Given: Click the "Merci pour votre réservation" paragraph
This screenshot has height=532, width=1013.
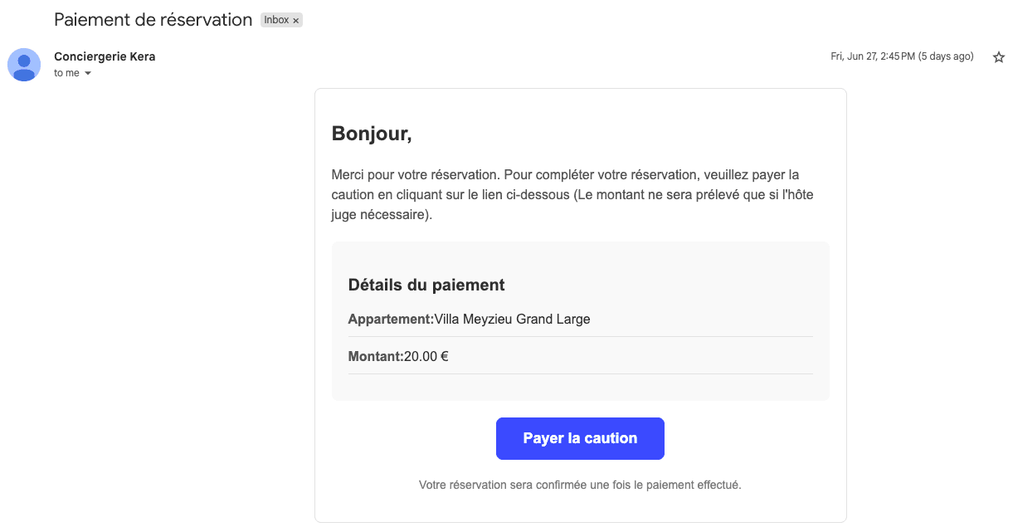Looking at the screenshot, I should pyautogui.click(x=564, y=175).
